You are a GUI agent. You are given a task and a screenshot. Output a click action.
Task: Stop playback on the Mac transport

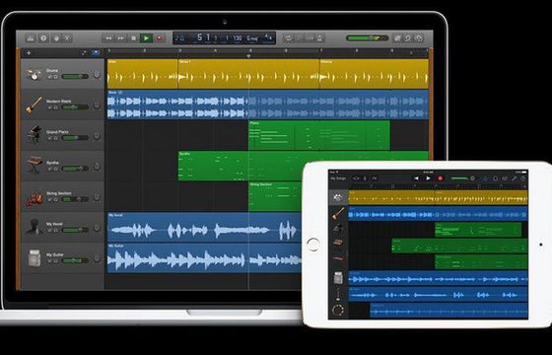(x=133, y=38)
